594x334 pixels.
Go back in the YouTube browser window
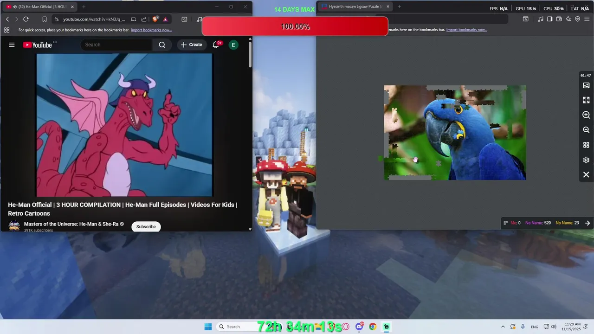pyautogui.click(x=7, y=19)
